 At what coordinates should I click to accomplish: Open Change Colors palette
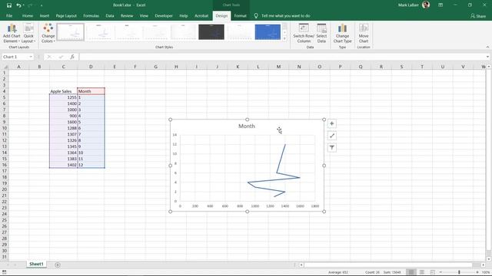pos(48,34)
